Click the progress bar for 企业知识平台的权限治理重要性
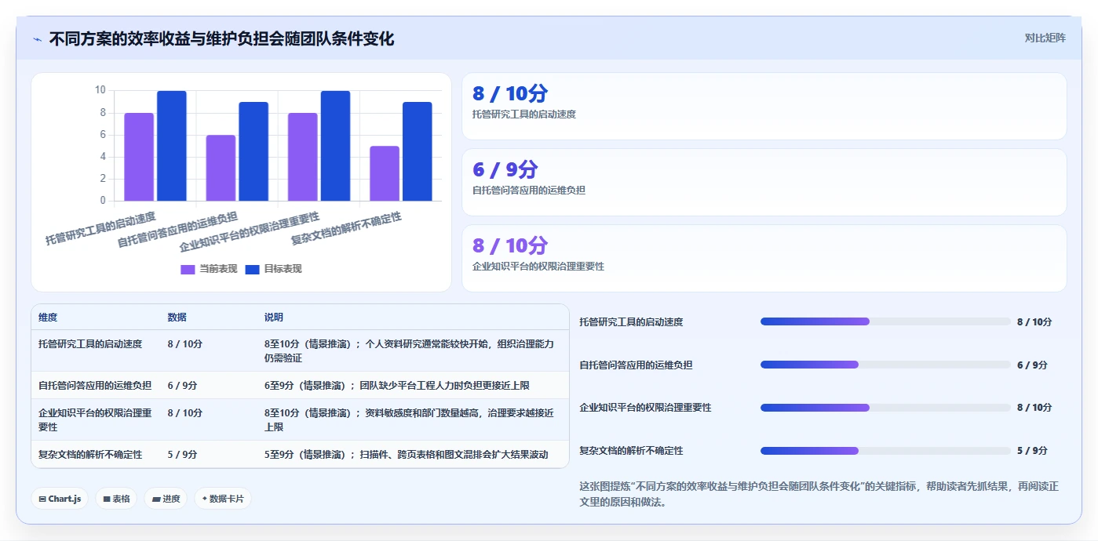This screenshot has width=1098, height=541. pos(885,408)
